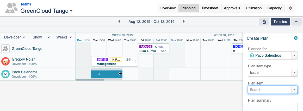Close the Create Plan panel

click(296, 38)
